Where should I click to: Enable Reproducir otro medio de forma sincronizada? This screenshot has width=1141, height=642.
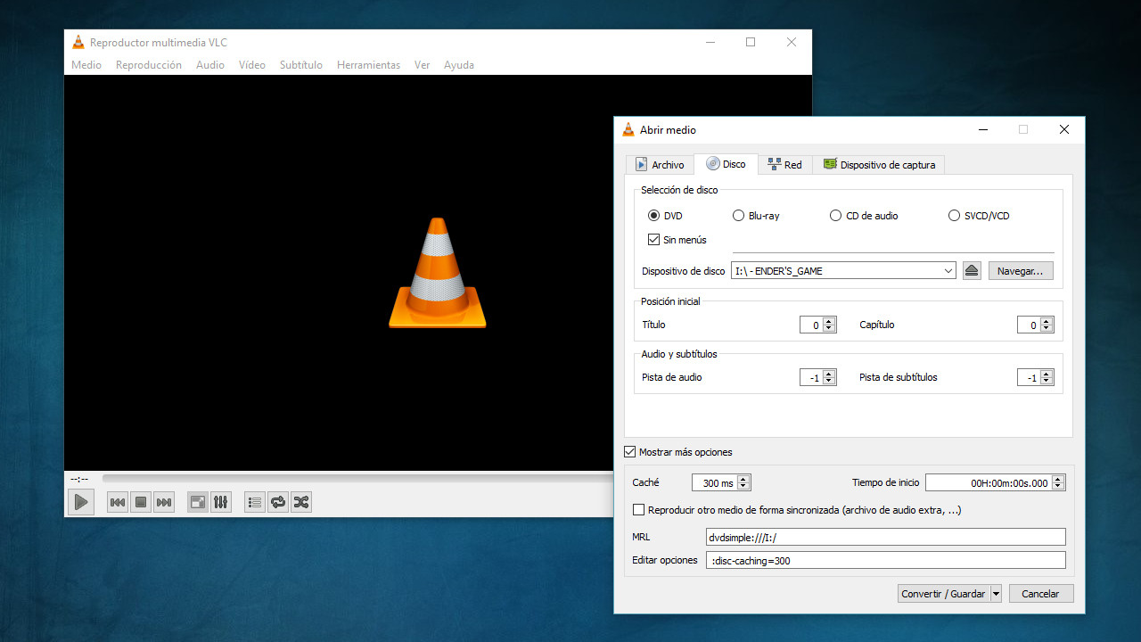click(638, 509)
